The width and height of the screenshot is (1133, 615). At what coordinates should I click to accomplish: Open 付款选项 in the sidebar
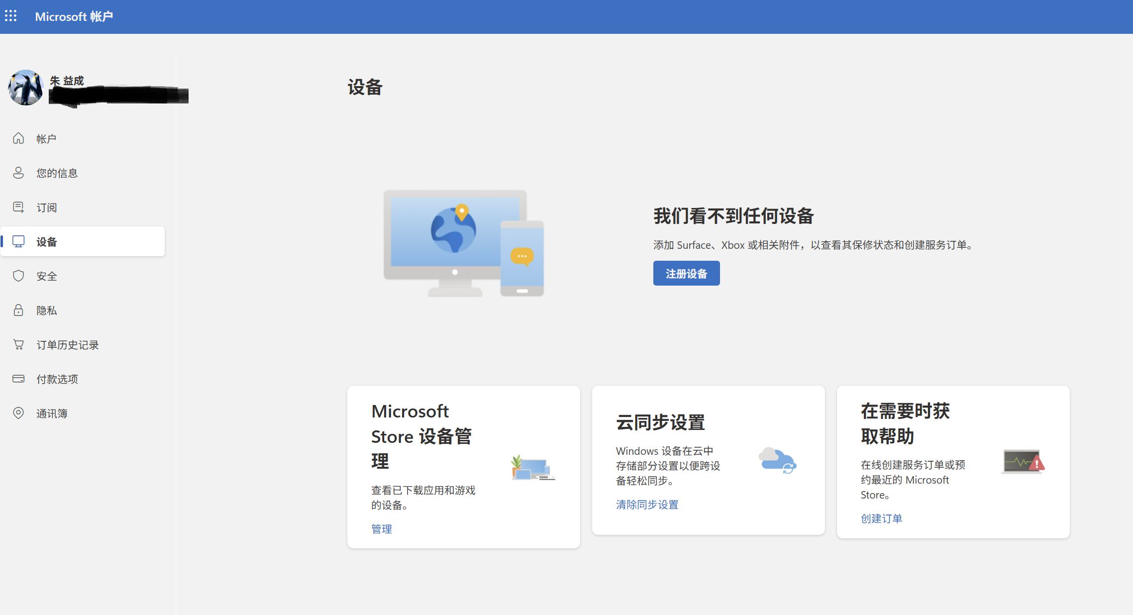pyautogui.click(x=83, y=379)
